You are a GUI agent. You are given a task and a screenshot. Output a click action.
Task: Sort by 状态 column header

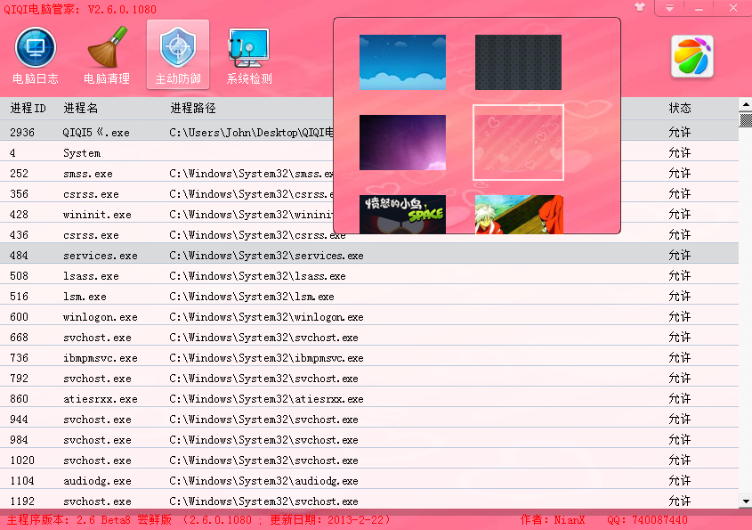click(680, 108)
